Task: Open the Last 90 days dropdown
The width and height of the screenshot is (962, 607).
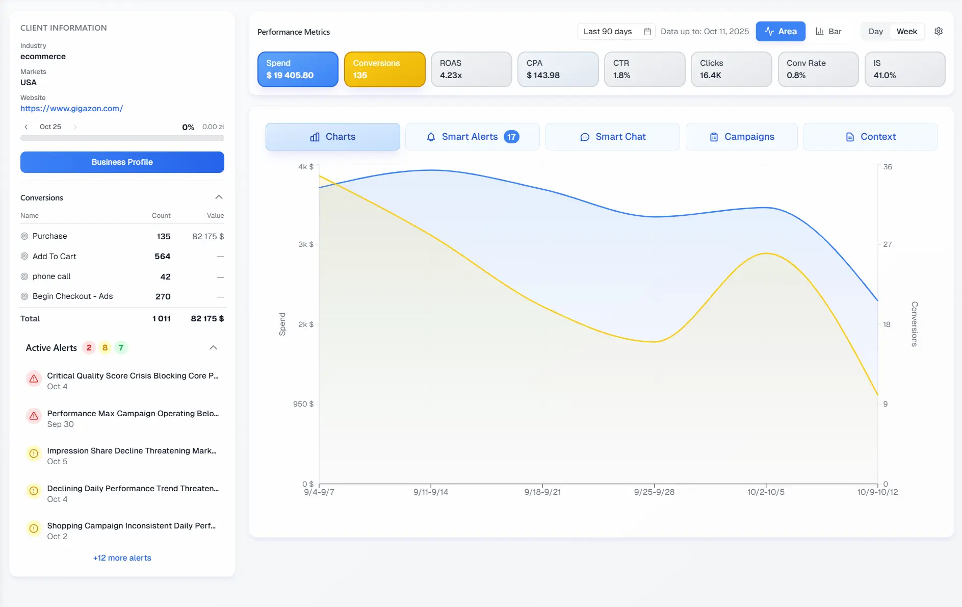Action: tap(608, 31)
